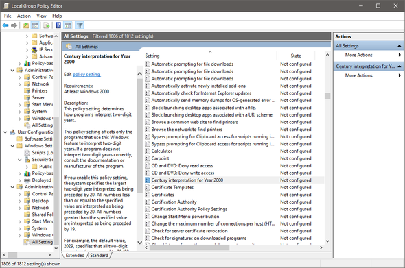Image resolution: width=405 pixels, height=268 pixels.
Task: Sort by the Setting column header
Action: pos(210,56)
